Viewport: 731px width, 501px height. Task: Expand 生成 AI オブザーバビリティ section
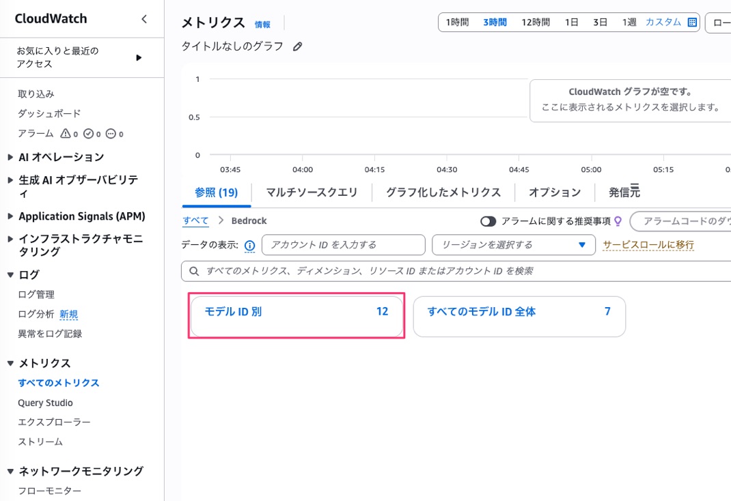[10, 180]
